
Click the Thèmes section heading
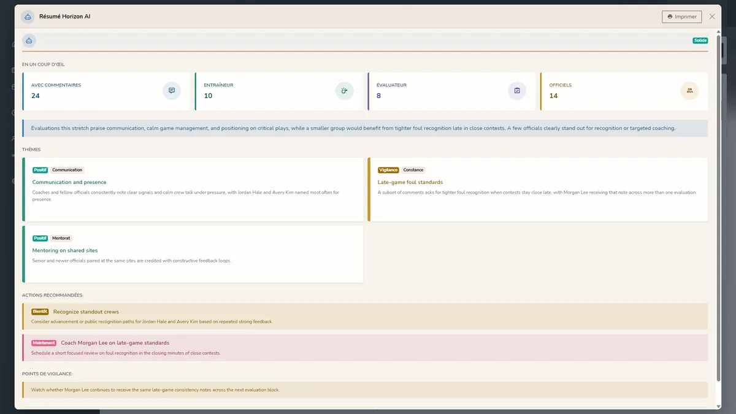(31, 149)
